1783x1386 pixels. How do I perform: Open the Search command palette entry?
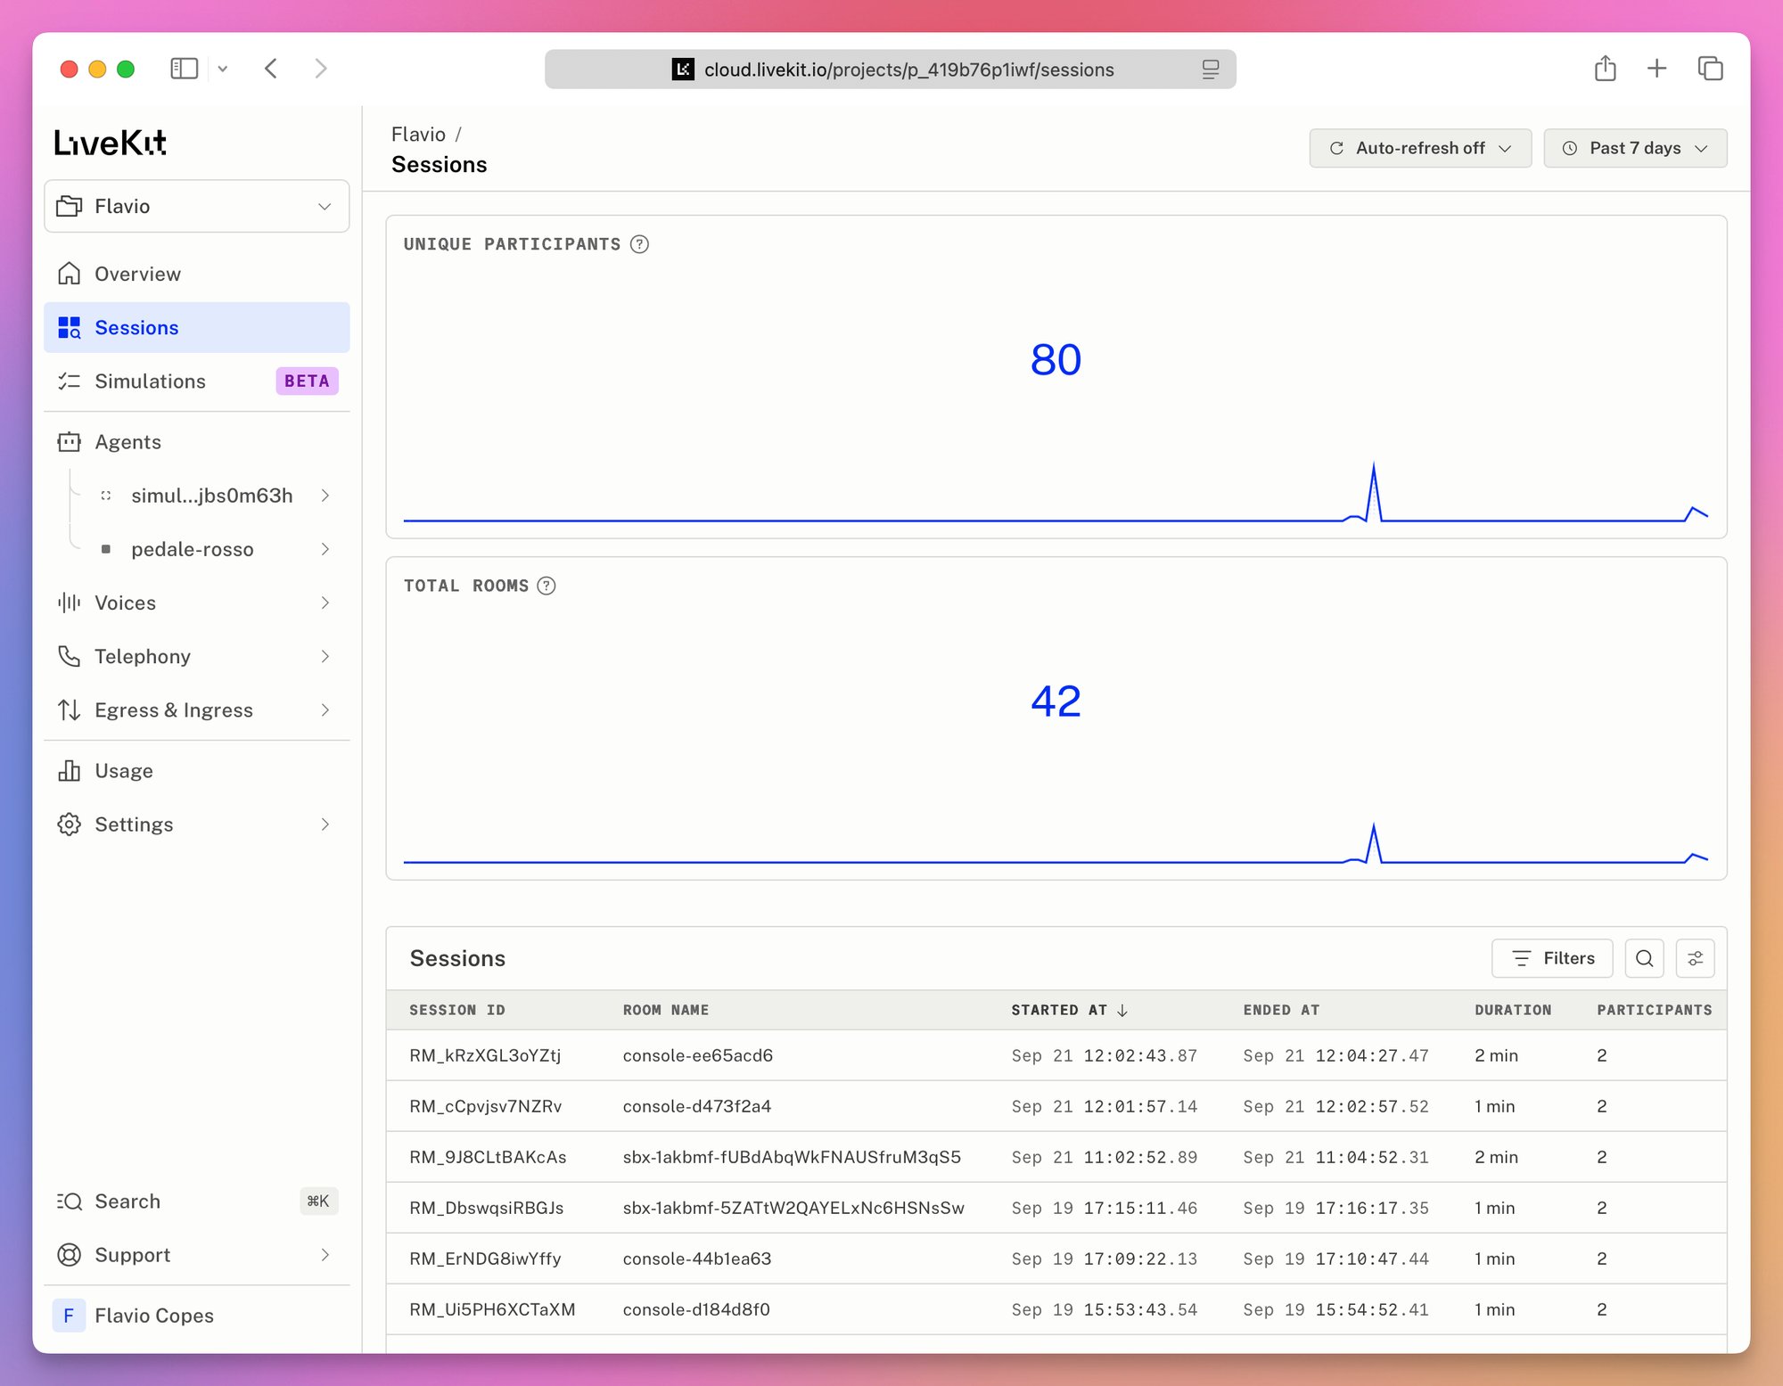point(196,1201)
